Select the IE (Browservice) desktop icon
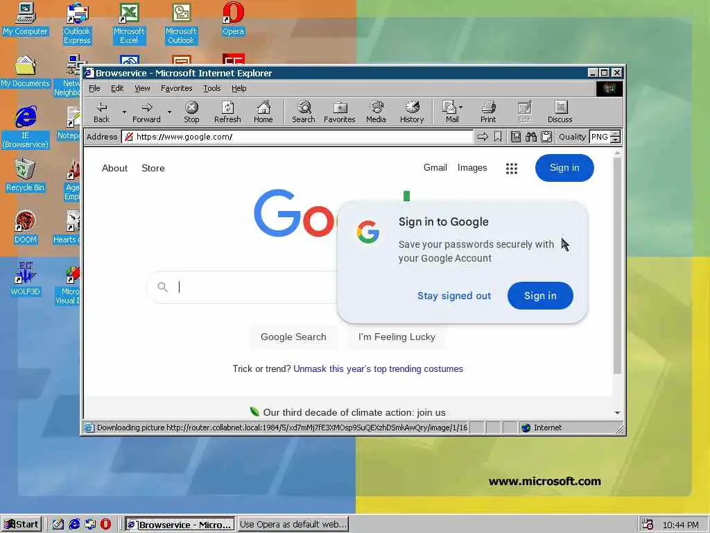710x533 pixels. click(26, 127)
